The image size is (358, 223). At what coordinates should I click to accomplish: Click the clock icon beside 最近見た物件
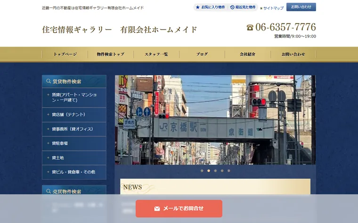[x=232, y=8]
